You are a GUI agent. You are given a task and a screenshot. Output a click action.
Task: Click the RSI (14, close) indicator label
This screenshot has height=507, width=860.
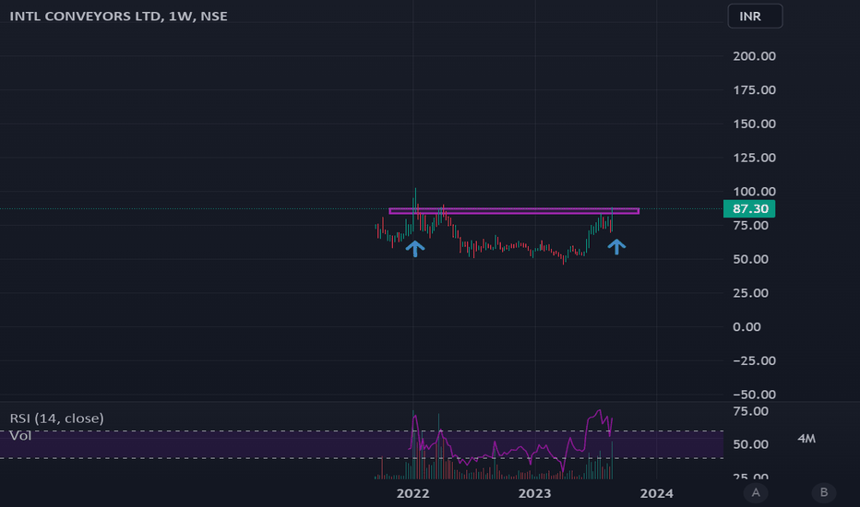tap(56, 419)
